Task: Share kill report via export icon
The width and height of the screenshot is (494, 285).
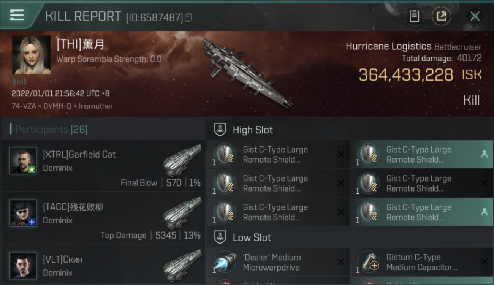Action: [442, 16]
